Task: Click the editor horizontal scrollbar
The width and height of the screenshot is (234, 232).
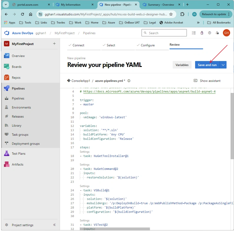Action: tap(115, 229)
